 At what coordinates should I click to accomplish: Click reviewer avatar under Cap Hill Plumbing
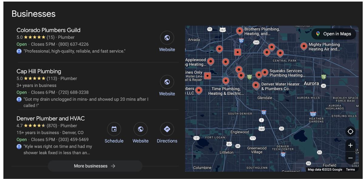click(19, 99)
